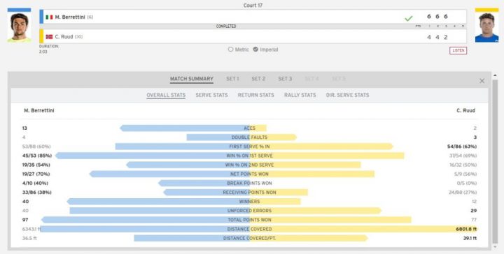Switch to the SET 1 tab
Image resolution: width=504 pixels, height=254 pixels.
click(x=232, y=79)
